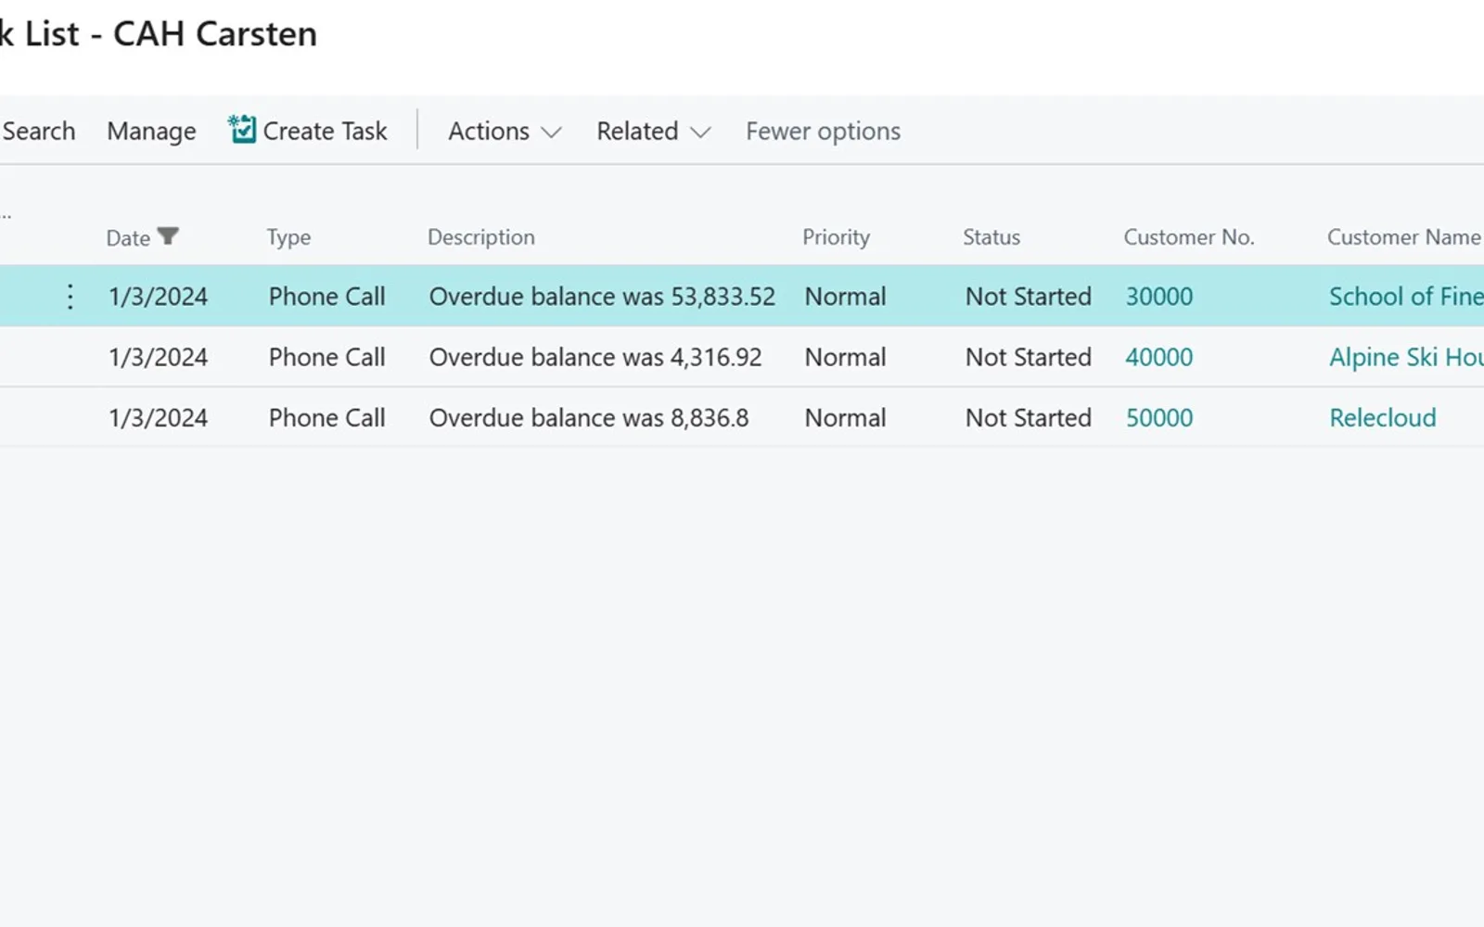Click Not Started in the 30000 row
The width and height of the screenshot is (1484, 927).
pyautogui.click(x=1029, y=297)
